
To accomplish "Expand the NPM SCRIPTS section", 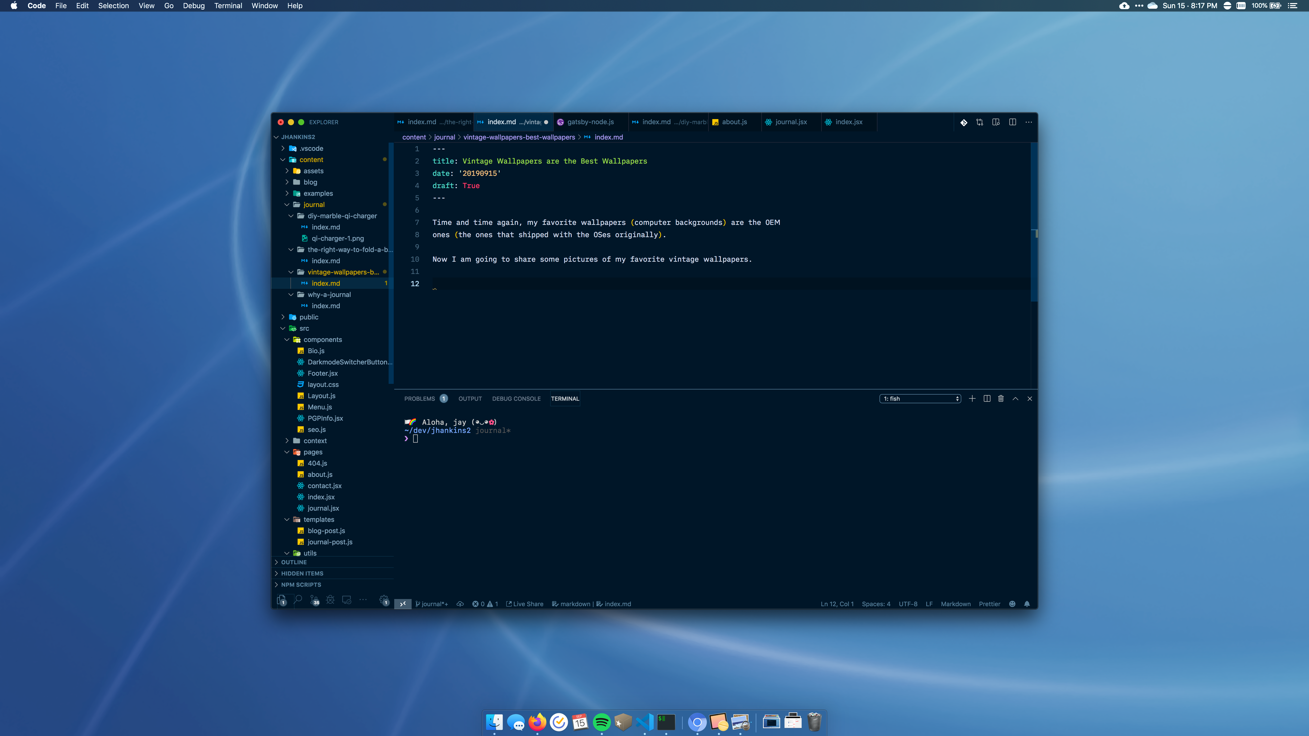I will click(301, 585).
